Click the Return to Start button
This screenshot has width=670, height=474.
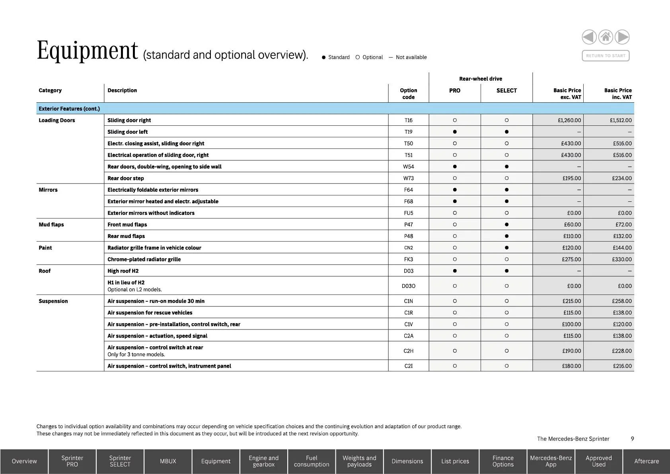pos(606,56)
